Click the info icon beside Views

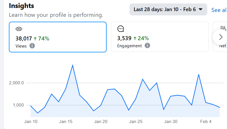pyautogui.click(x=32, y=46)
